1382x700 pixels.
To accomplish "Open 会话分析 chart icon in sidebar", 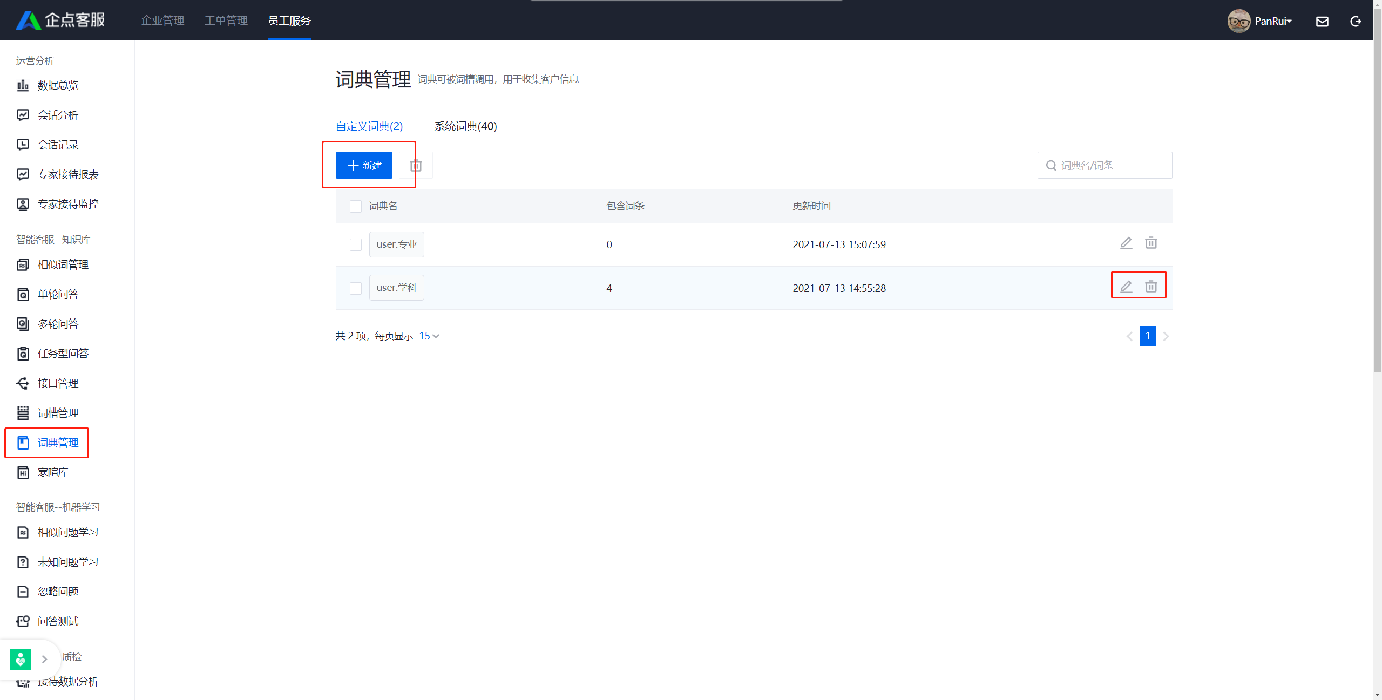I will click(23, 115).
